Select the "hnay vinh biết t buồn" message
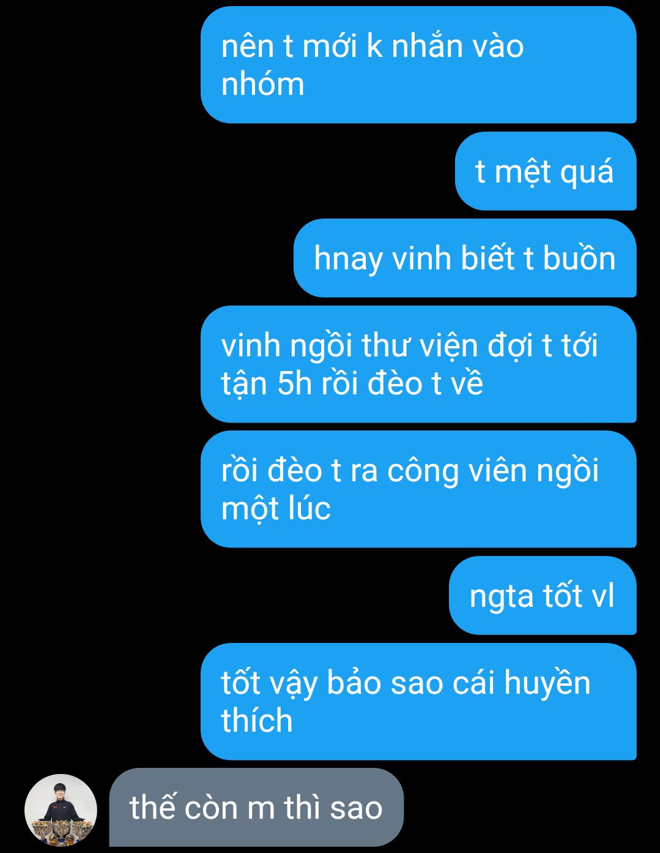660x853 pixels. 465,258
